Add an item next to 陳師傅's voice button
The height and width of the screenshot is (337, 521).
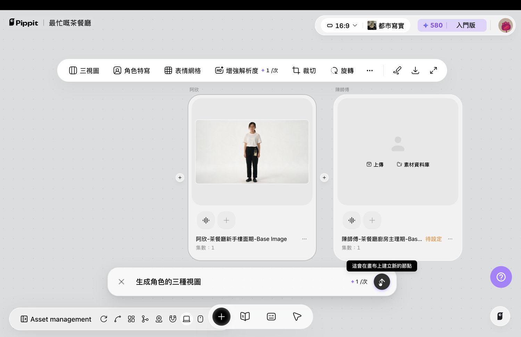pos(372,220)
